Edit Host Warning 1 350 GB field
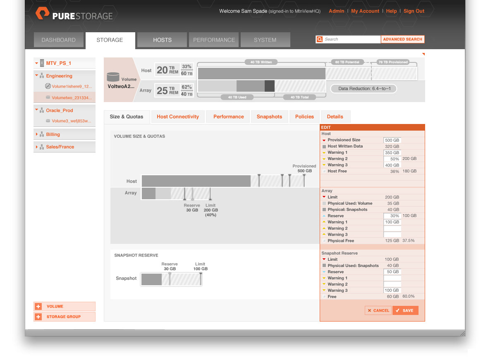The height and width of the screenshot is (360, 488). click(x=392, y=153)
